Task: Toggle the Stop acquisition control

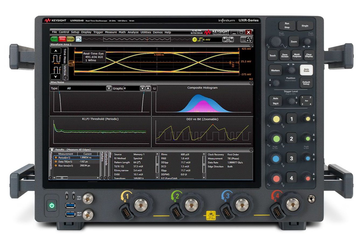Action: click(62, 39)
